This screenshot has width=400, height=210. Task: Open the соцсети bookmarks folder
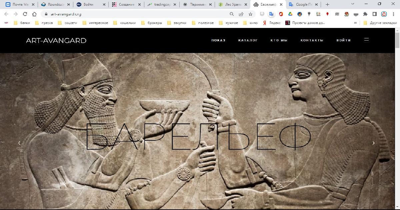(x=68, y=23)
